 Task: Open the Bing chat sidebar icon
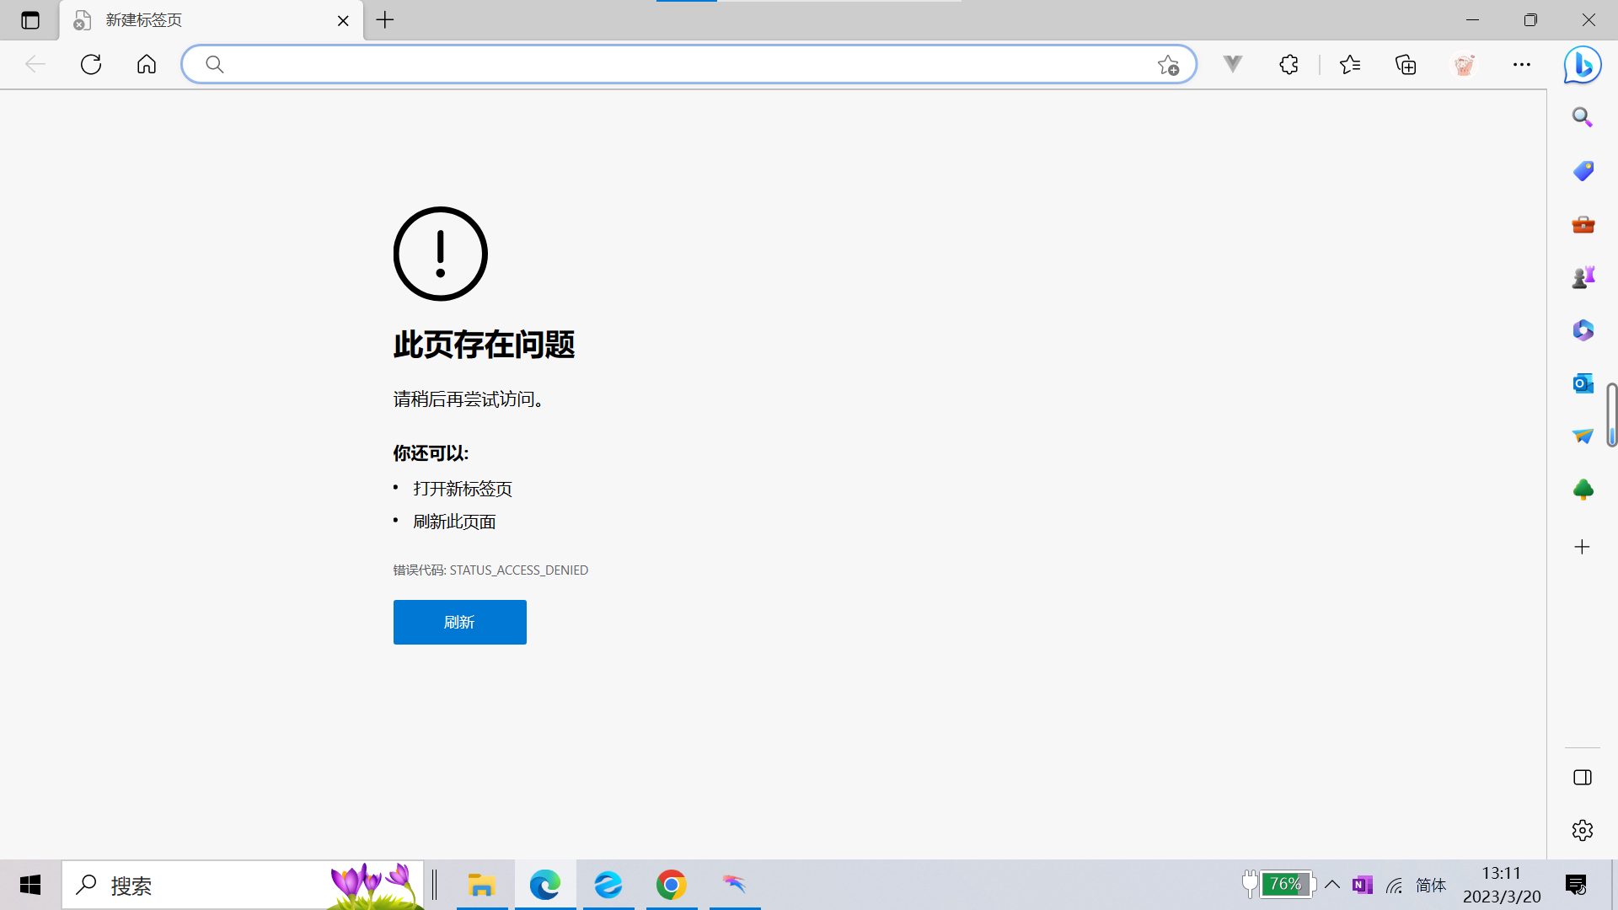(1582, 65)
